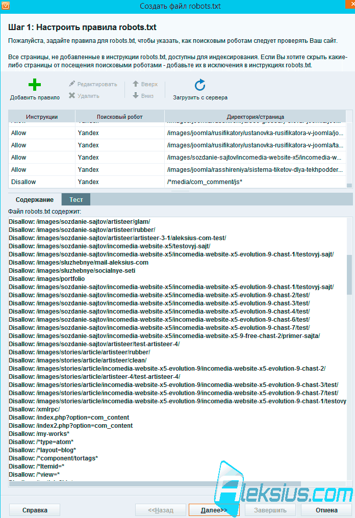The height and width of the screenshot is (518, 355).
Task: Click the down arrow Вниз icon
Action: [x=136, y=96]
